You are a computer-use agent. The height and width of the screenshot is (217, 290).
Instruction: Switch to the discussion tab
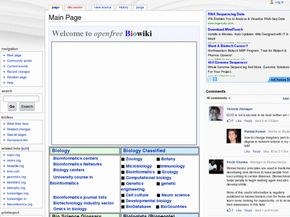(x=75, y=8)
